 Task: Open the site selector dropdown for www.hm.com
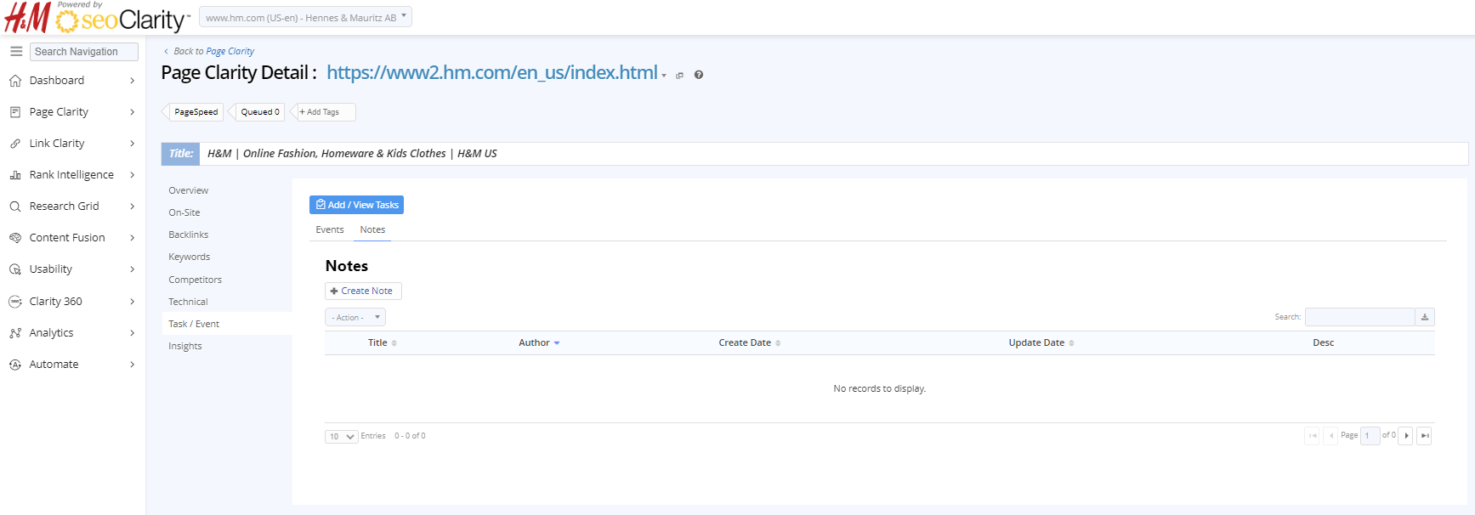(x=305, y=17)
